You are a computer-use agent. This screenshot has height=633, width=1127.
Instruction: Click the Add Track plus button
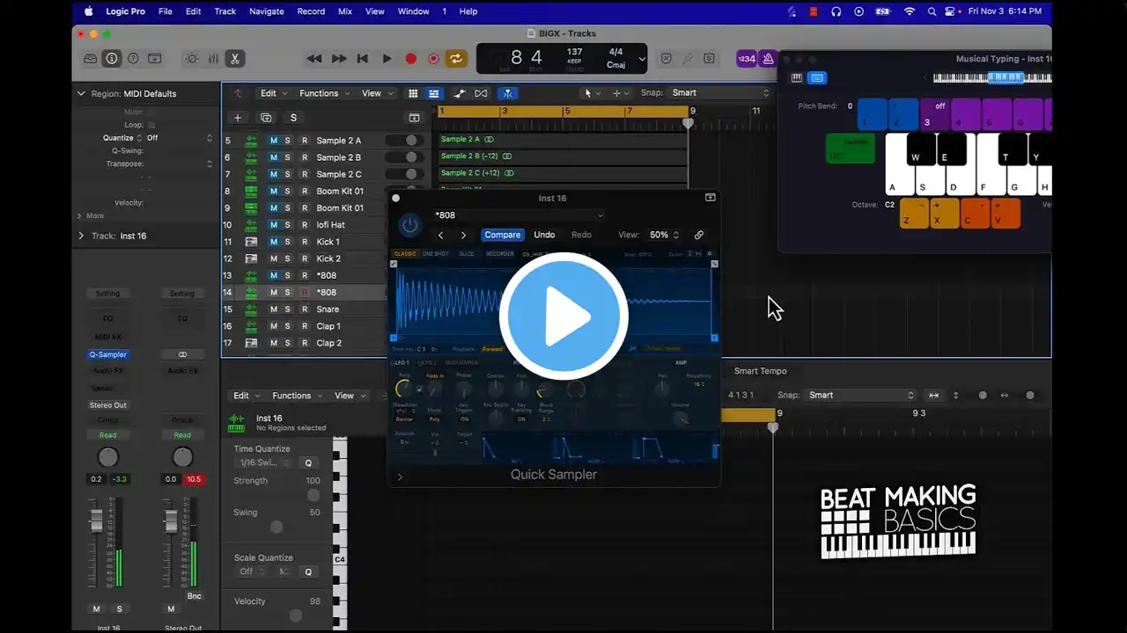pos(237,118)
